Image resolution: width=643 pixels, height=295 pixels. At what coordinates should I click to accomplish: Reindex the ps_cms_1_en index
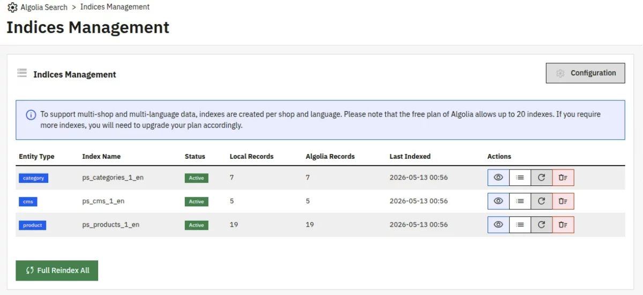pos(541,201)
